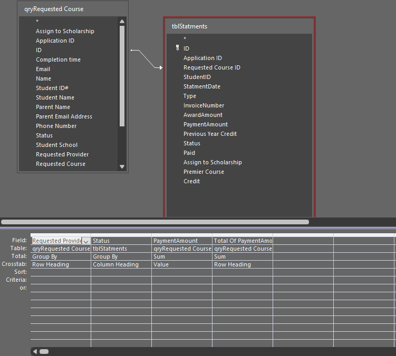Click Table cell under Requested Provider column

[61, 249]
